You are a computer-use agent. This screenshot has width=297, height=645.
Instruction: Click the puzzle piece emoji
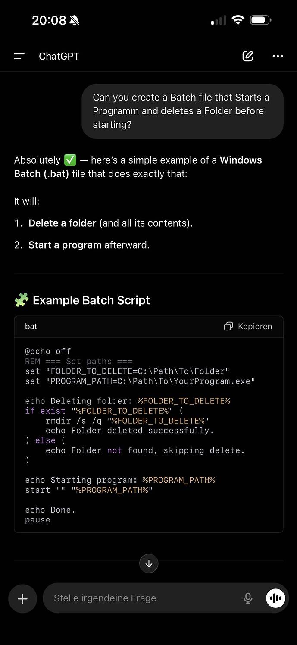[x=22, y=300]
